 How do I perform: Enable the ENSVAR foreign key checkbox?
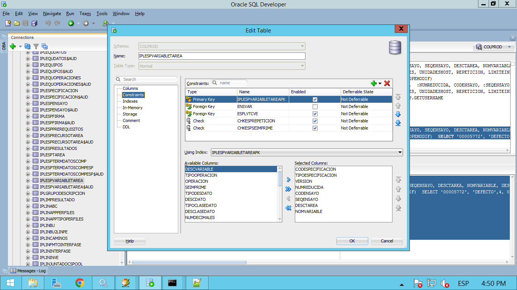click(x=315, y=106)
